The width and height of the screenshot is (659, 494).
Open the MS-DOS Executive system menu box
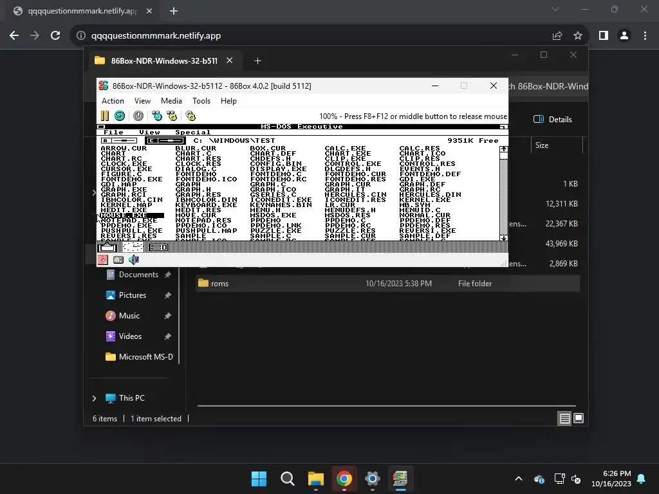tap(101, 127)
